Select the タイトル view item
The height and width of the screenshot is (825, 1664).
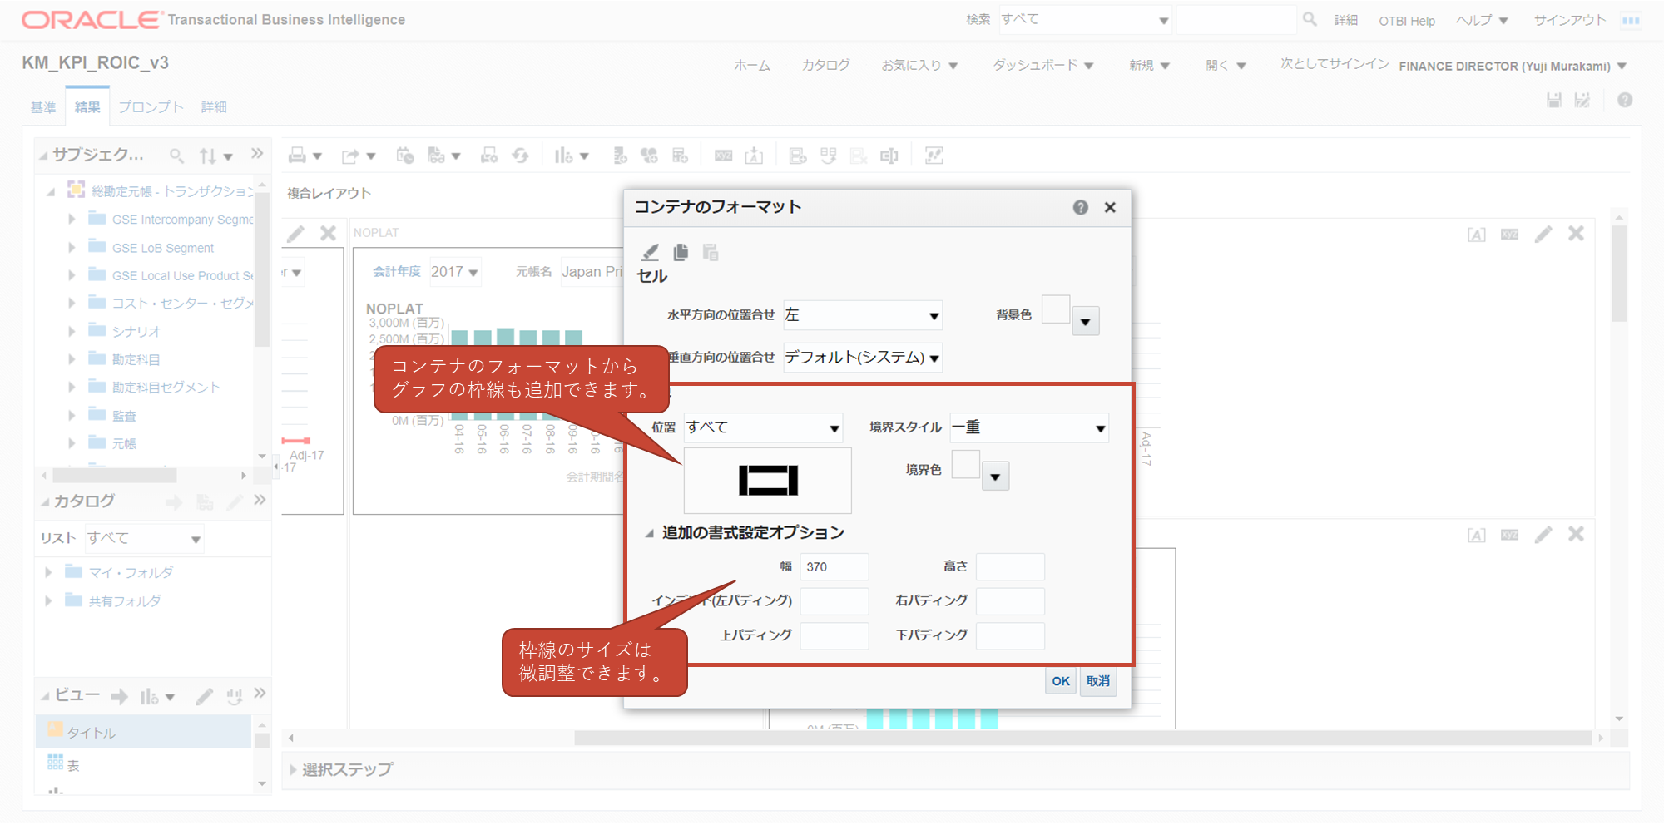[144, 732]
